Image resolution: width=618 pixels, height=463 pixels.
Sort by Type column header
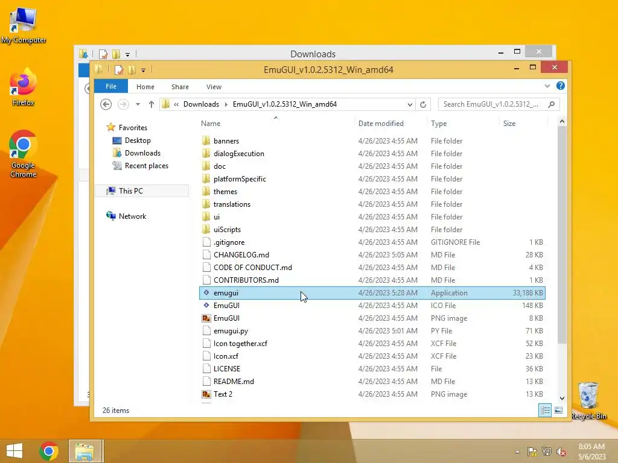[x=439, y=123]
